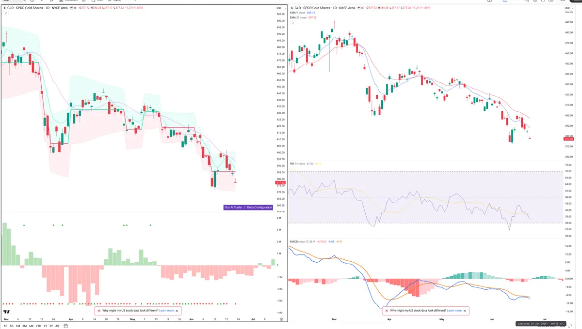The image size is (582, 329).
Task: Click the flag icon in right chart's notice
Action: point(387,311)
